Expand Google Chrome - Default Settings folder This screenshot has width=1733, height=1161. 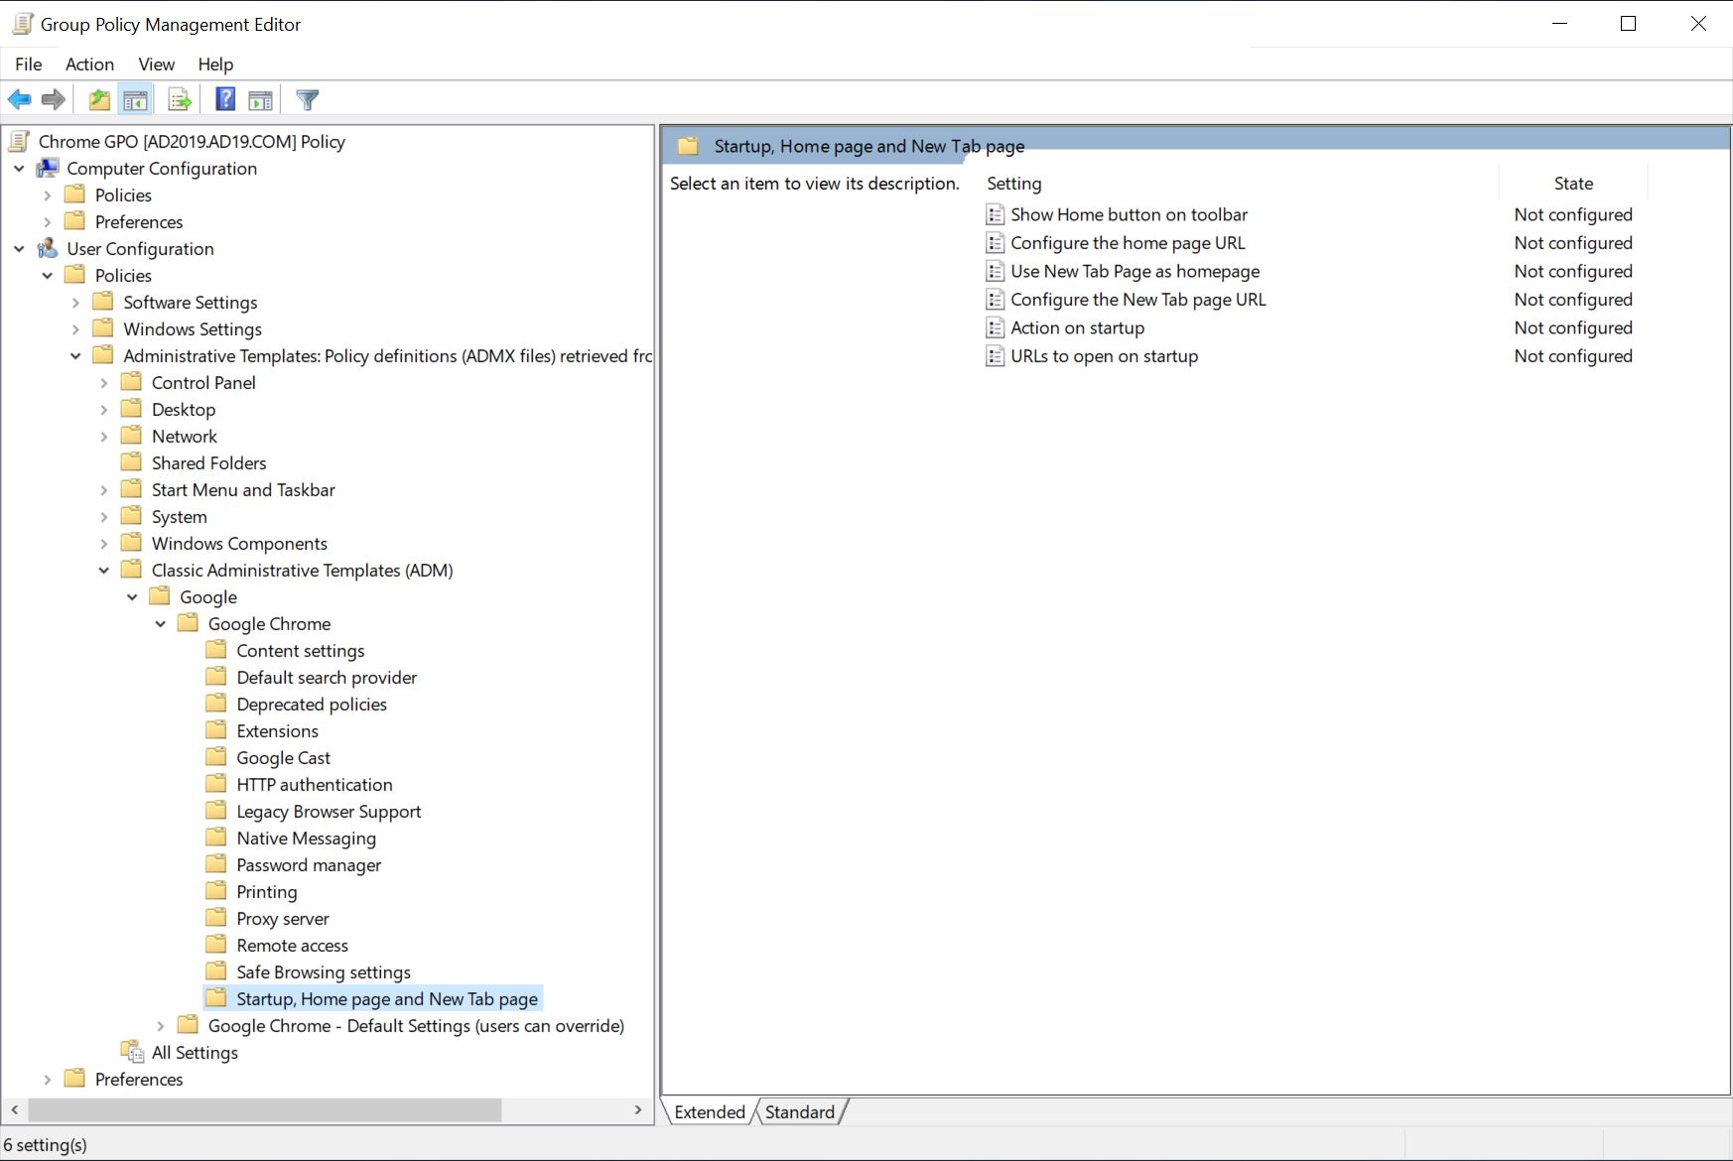[161, 1026]
